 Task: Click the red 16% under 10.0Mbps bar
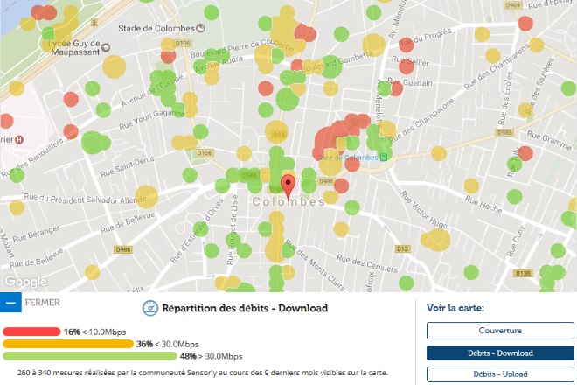pyautogui.click(x=32, y=332)
